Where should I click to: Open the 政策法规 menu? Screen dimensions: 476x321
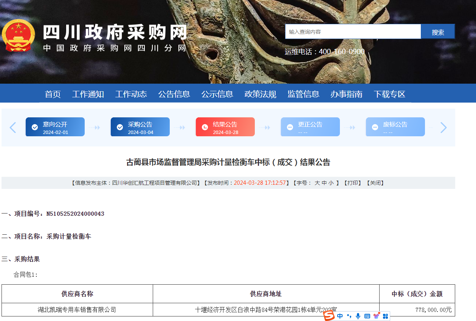tap(260, 94)
